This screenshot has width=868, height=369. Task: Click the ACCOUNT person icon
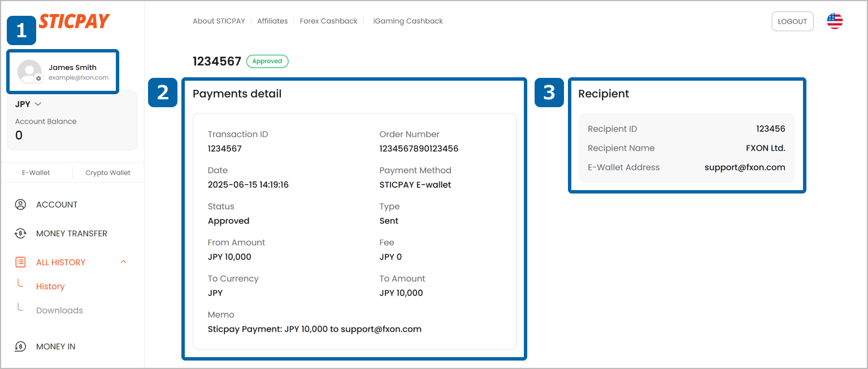click(20, 205)
